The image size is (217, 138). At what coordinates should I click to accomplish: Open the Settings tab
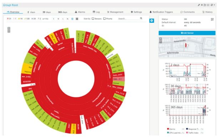[x=136, y=12]
